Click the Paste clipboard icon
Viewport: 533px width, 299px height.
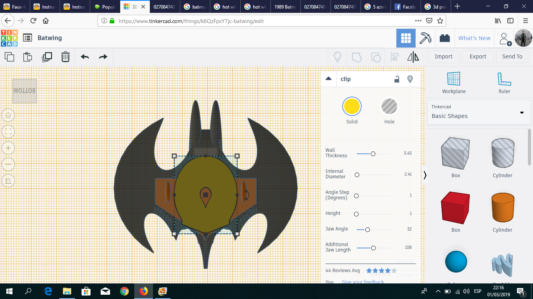(28, 57)
